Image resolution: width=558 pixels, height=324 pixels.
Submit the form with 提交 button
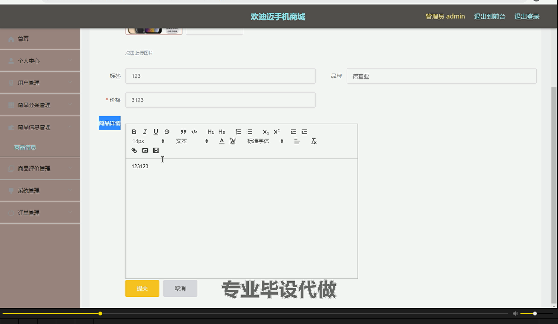(x=142, y=288)
